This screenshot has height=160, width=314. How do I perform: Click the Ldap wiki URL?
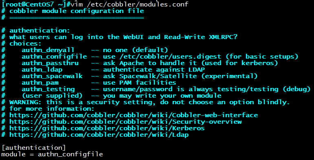click(99, 135)
